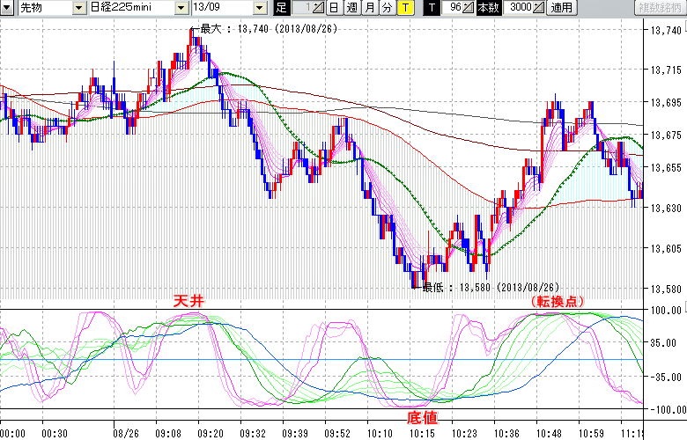The height and width of the screenshot is (440, 687).
Task: Switch to monthly (月) candle timeframe
Action: (x=369, y=8)
